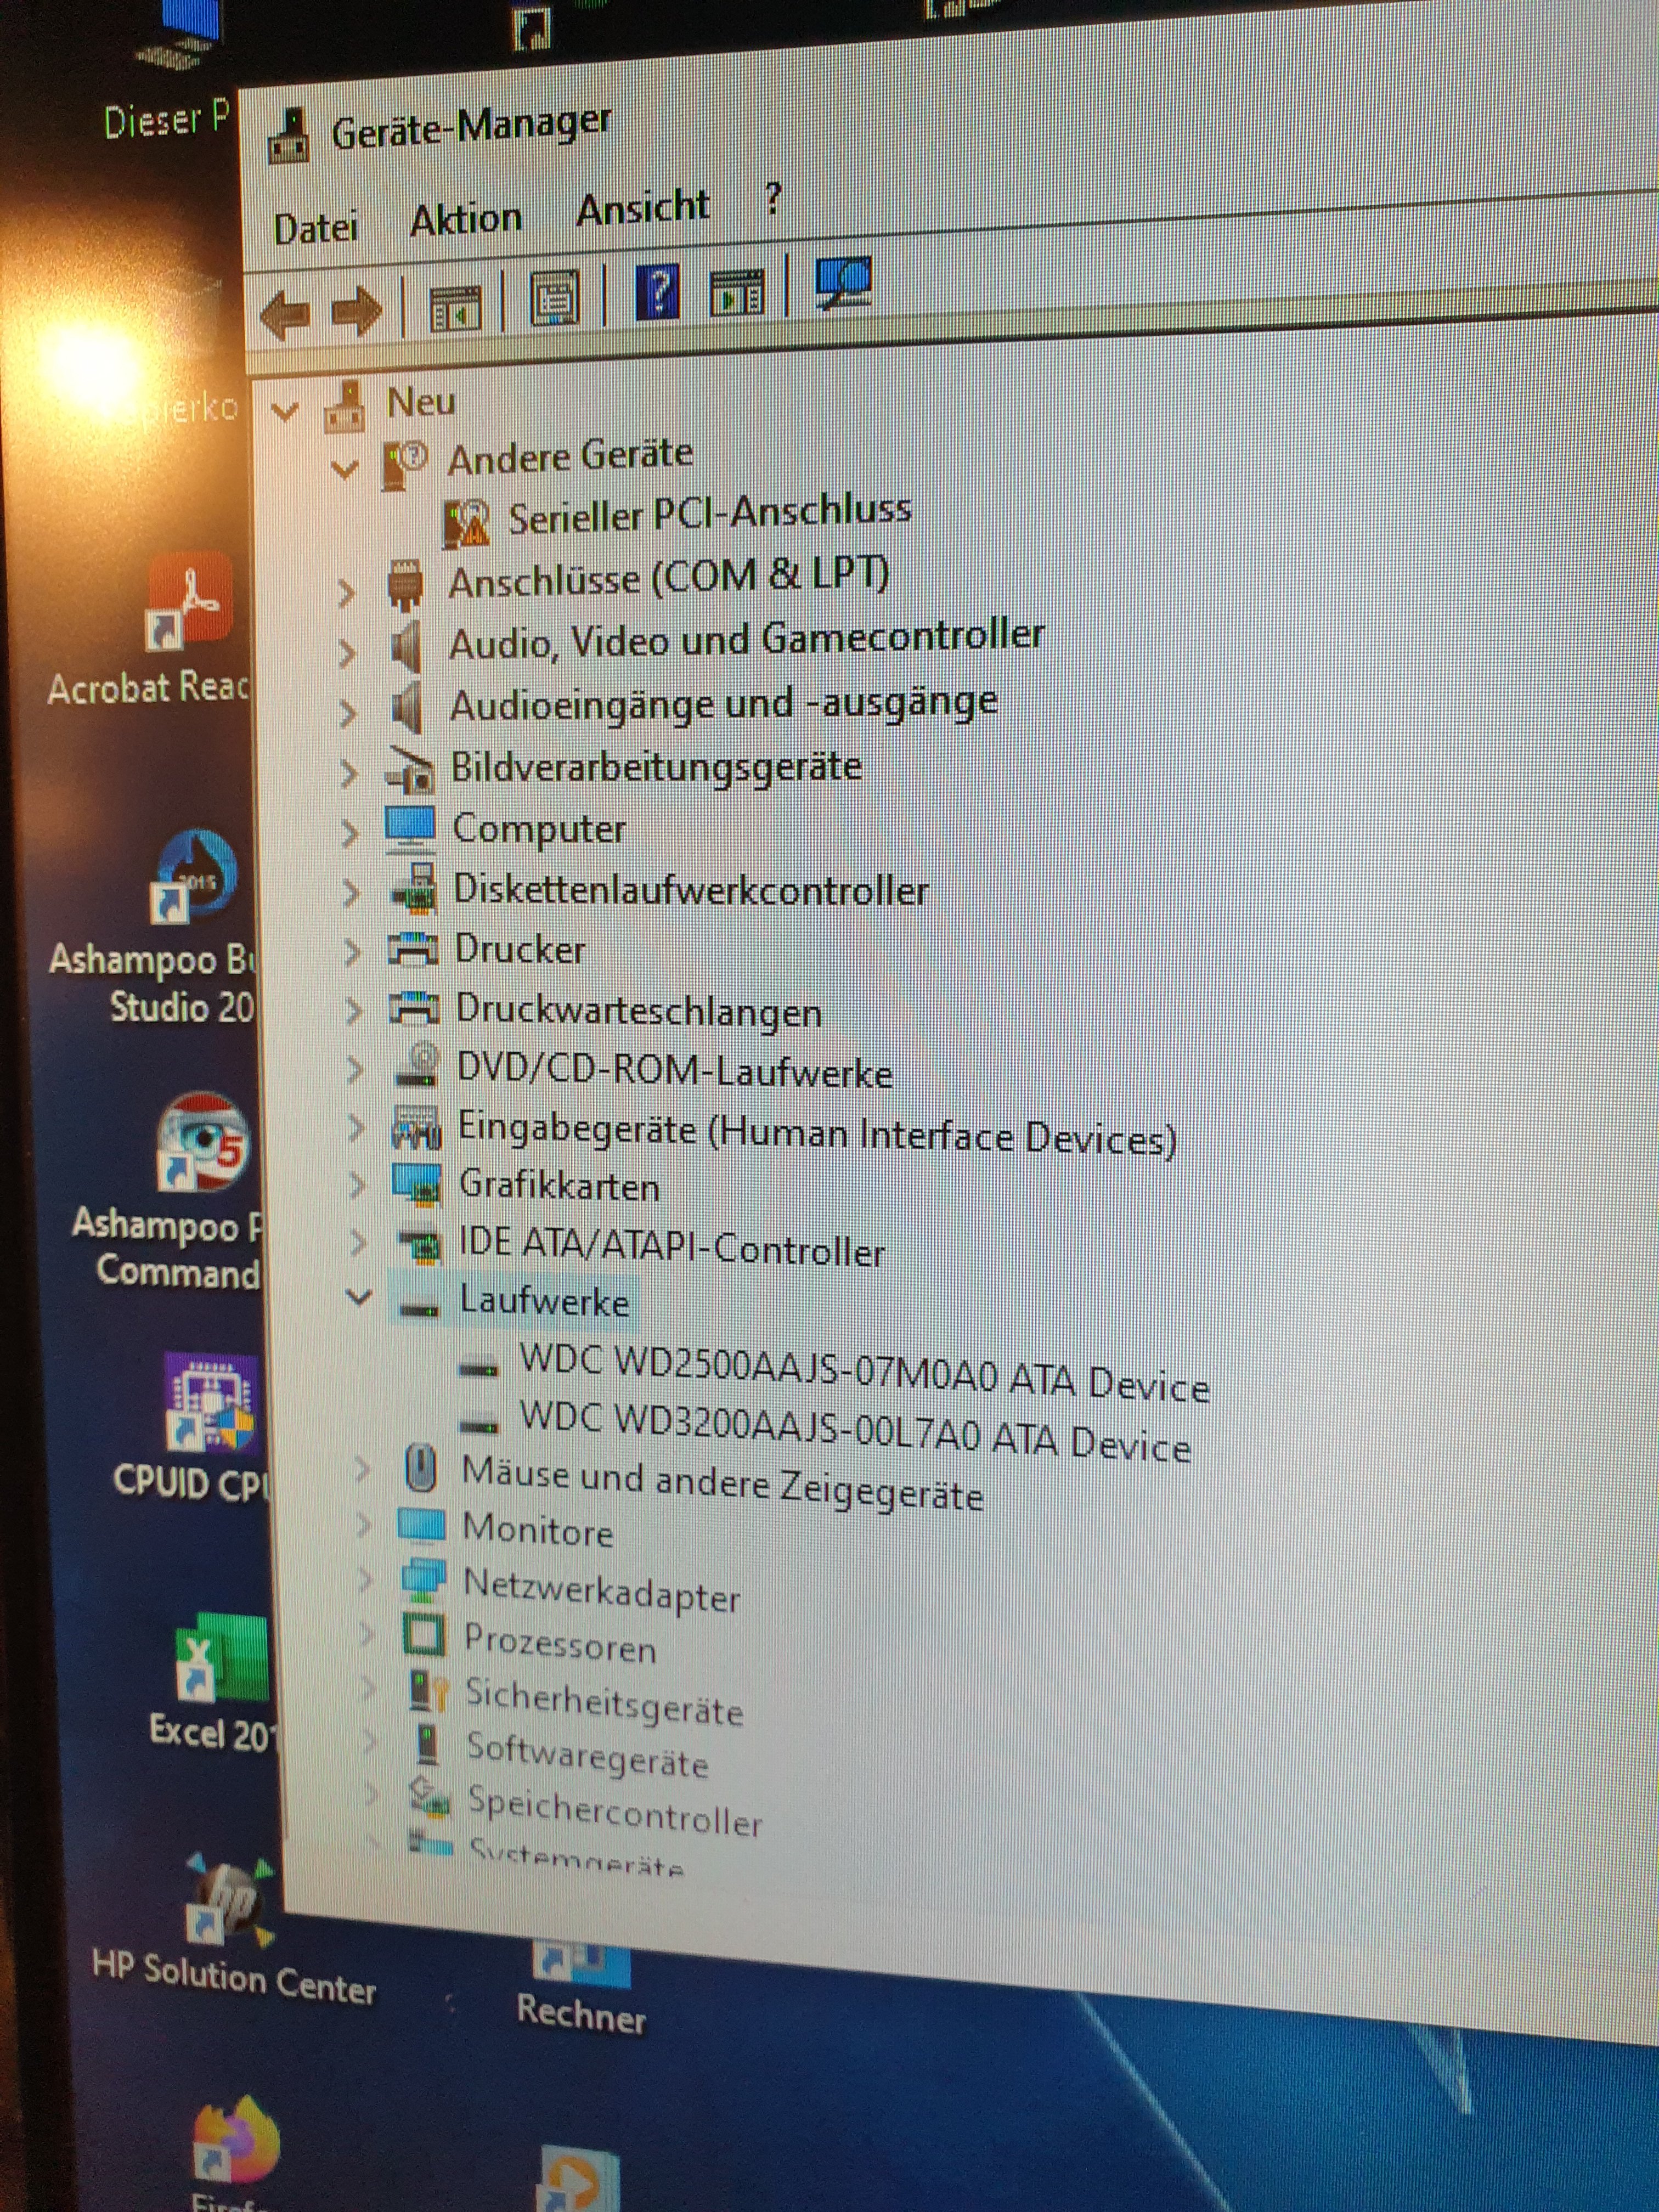Click the Prozessoren chip icon

(424, 1635)
